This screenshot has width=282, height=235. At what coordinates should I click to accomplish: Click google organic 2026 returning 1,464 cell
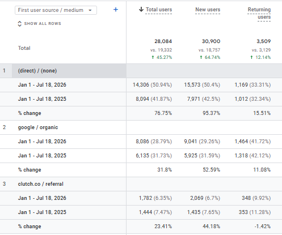pyautogui.click(x=252, y=142)
